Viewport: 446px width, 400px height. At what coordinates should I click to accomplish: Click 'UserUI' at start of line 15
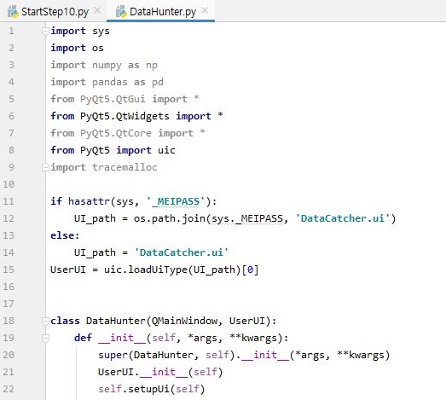(68, 270)
